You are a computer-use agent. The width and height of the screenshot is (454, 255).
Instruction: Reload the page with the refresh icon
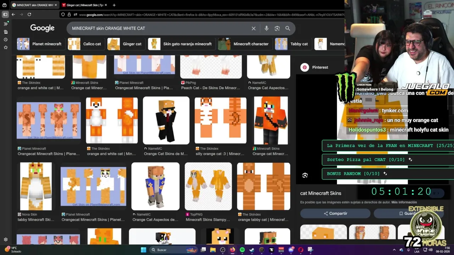[29, 15]
